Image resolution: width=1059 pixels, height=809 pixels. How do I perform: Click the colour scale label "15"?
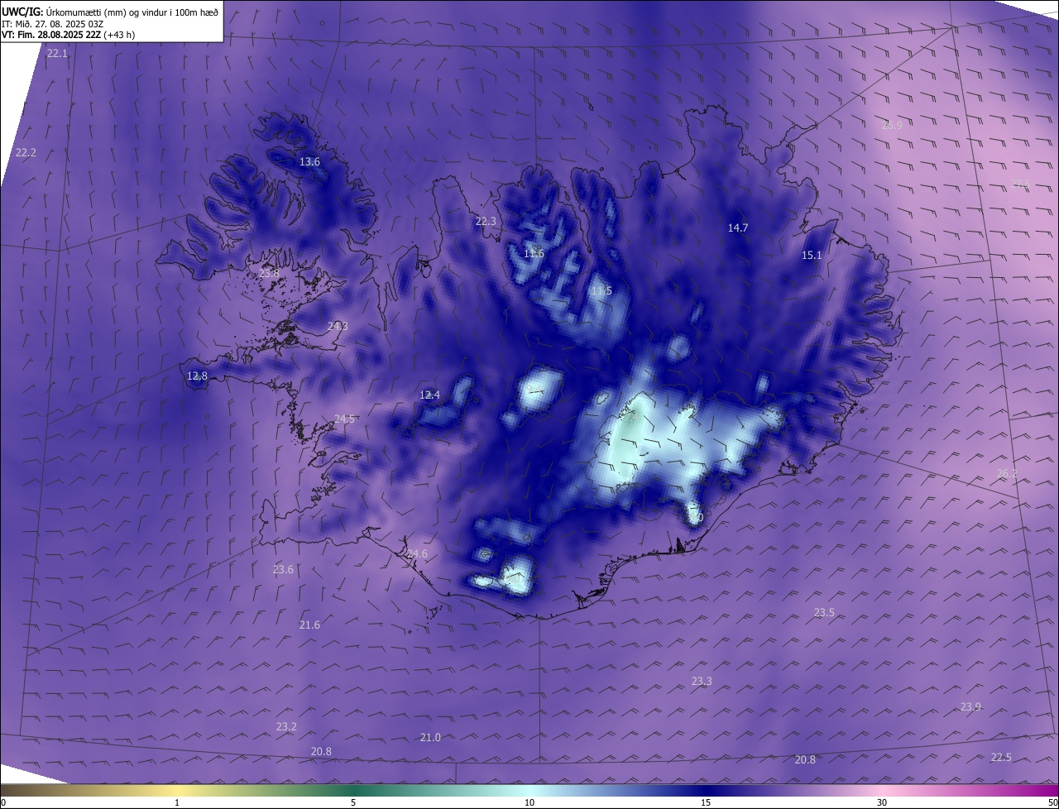click(706, 802)
